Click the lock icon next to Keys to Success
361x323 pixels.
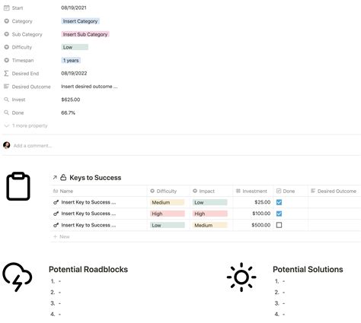click(63, 177)
